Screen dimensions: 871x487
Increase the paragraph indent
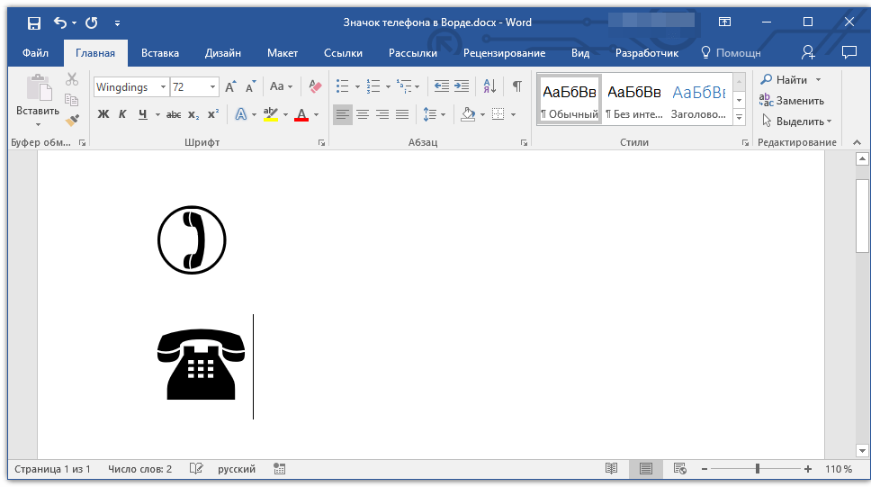[462, 86]
